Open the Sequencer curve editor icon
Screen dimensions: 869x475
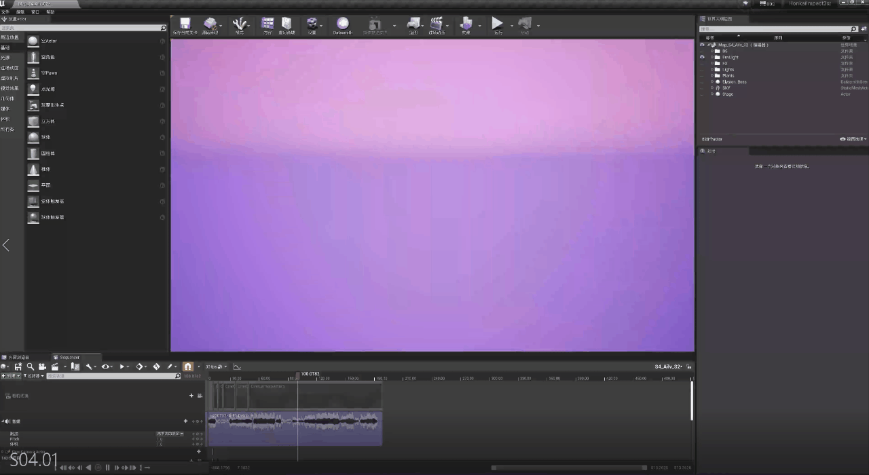click(x=237, y=366)
